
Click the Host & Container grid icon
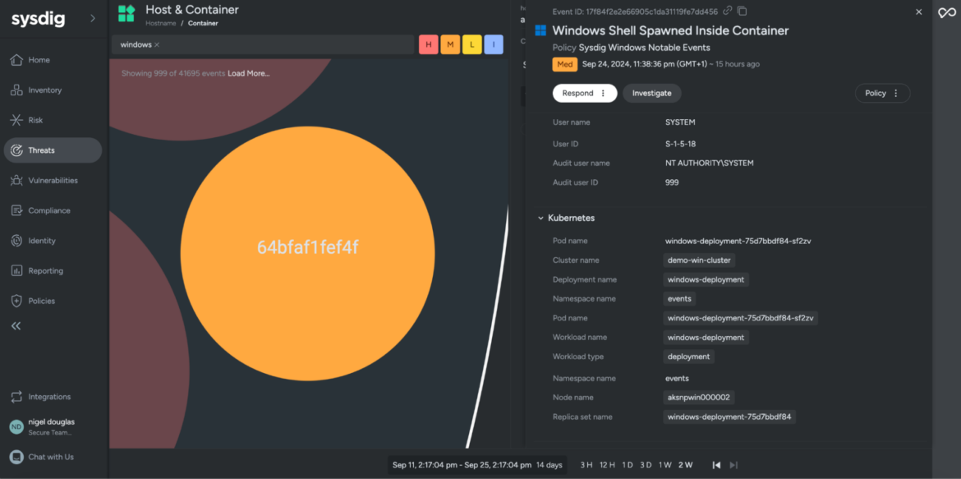coord(126,13)
